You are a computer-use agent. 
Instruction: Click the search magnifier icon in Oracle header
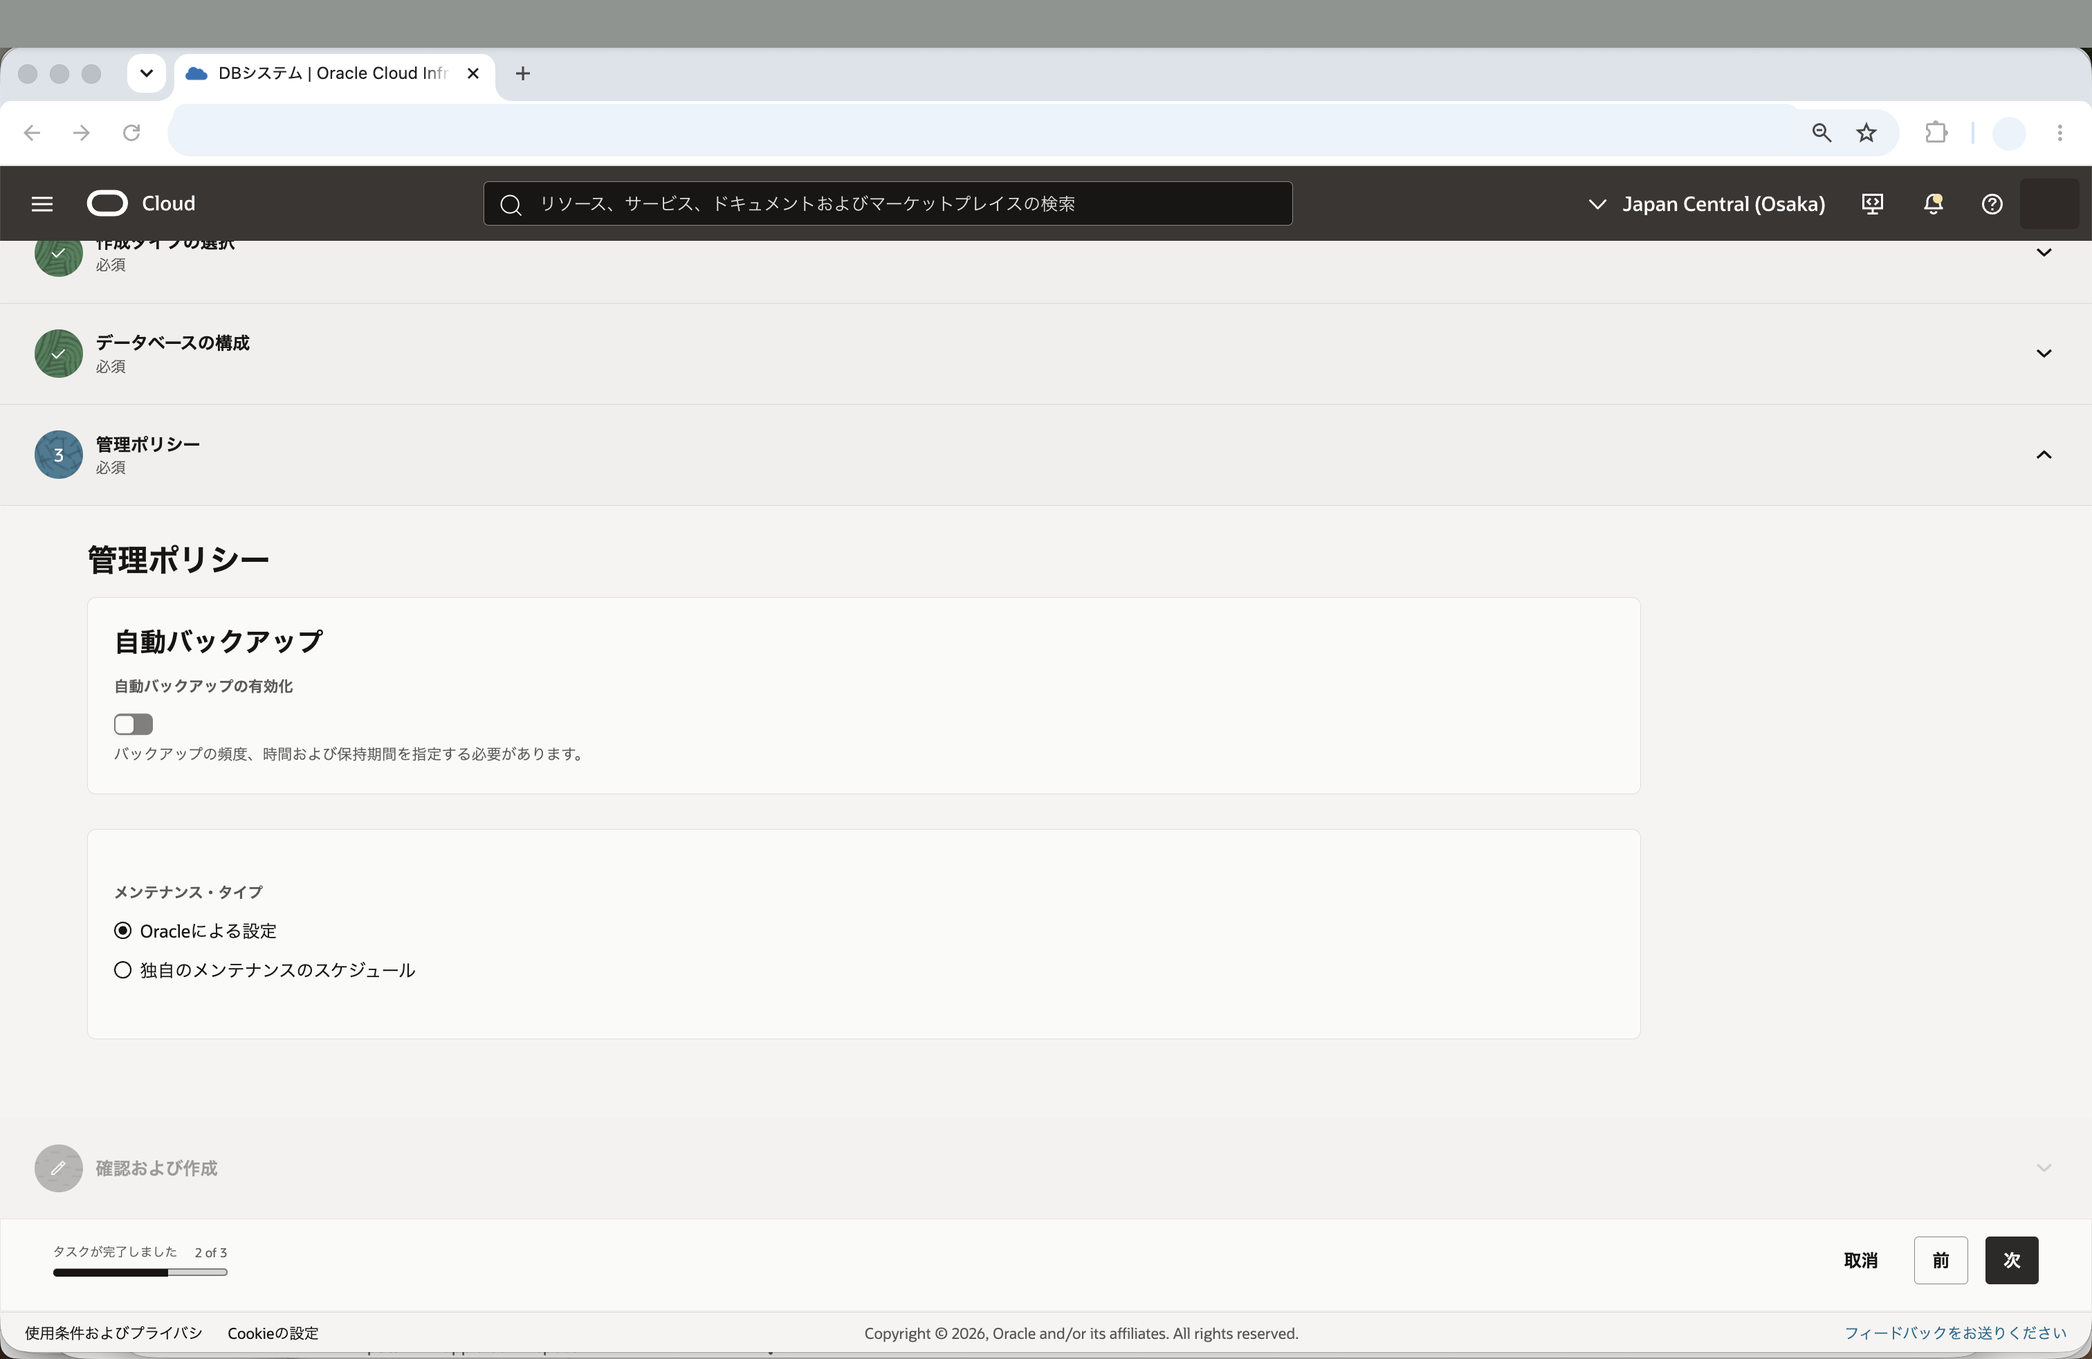point(511,205)
